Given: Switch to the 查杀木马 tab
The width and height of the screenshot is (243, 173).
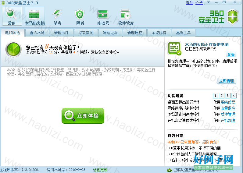Looking at the screenshot, I should (37, 33).
